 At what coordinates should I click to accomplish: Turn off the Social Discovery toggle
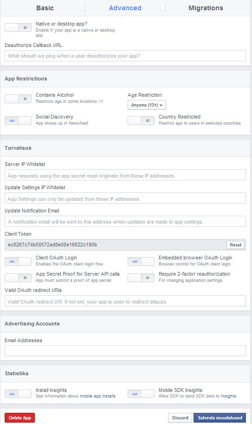click(18, 120)
